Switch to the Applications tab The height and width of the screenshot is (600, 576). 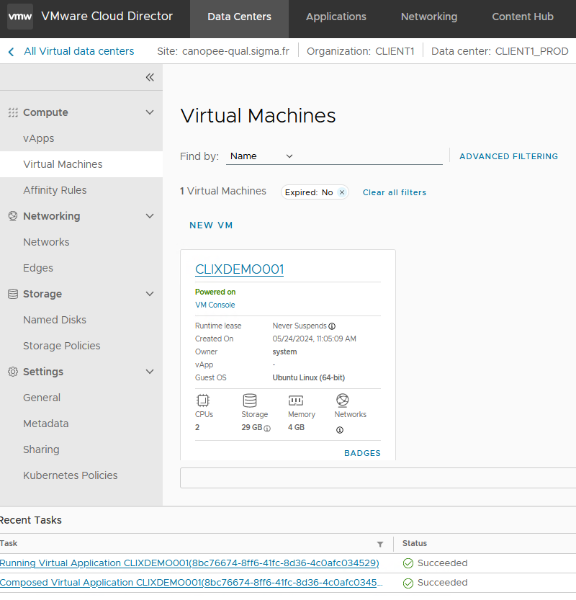[x=336, y=17]
